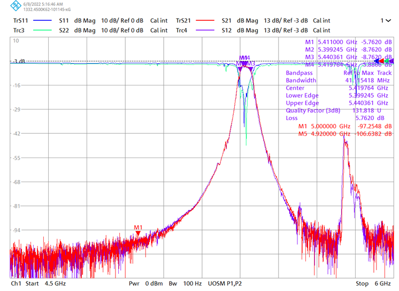Click the M2 5.399245 GHz marker readout
The height and width of the screenshot is (291, 399).
[x=348, y=50]
